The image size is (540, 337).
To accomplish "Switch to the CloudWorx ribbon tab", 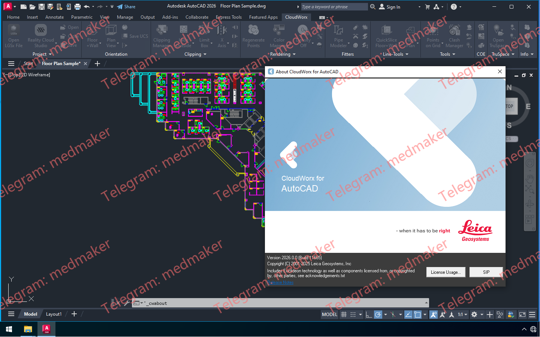I will coord(296,17).
